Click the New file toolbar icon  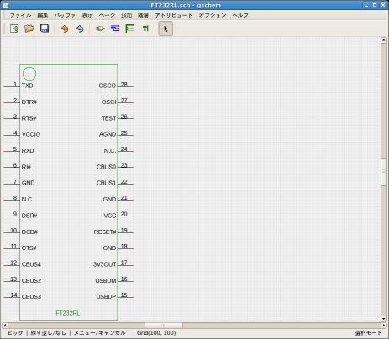(14, 29)
